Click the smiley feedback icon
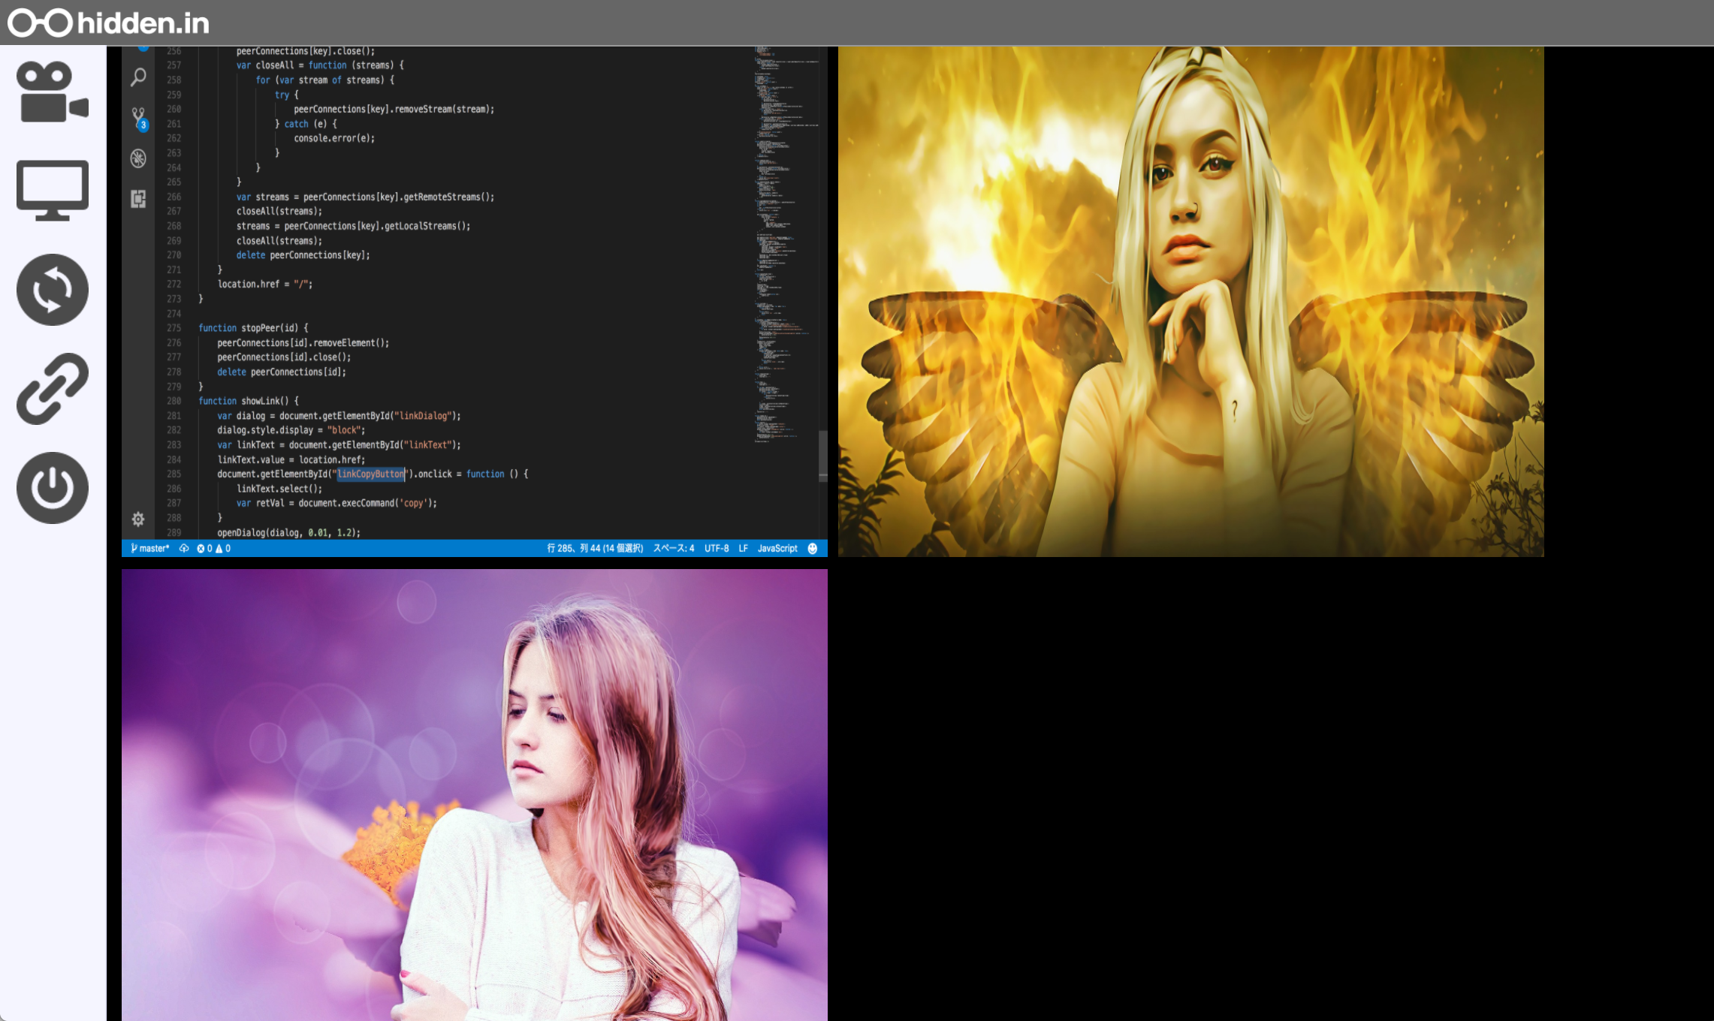This screenshot has width=1714, height=1021. [x=812, y=549]
